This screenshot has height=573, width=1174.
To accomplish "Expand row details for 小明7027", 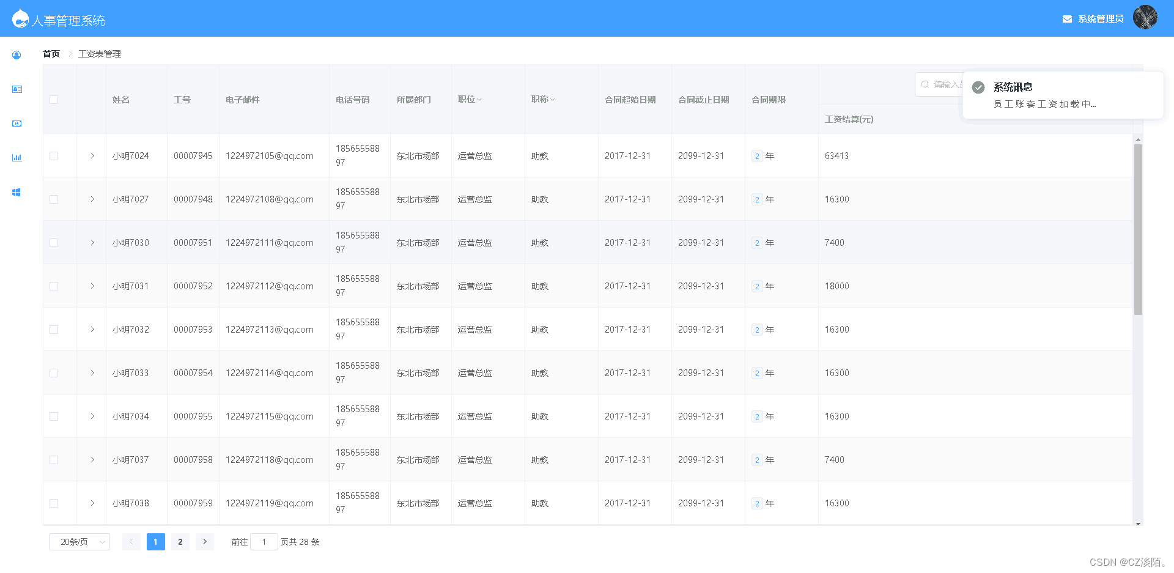I will click(92, 199).
